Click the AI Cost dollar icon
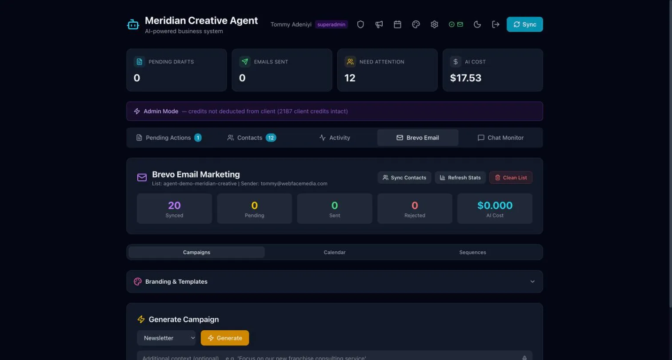 [x=456, y=62]
